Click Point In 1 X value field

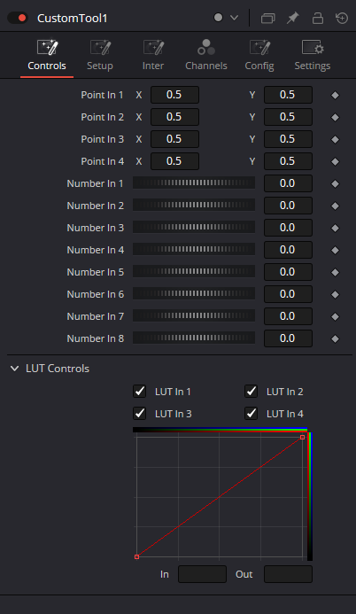(x=174, y=95)
